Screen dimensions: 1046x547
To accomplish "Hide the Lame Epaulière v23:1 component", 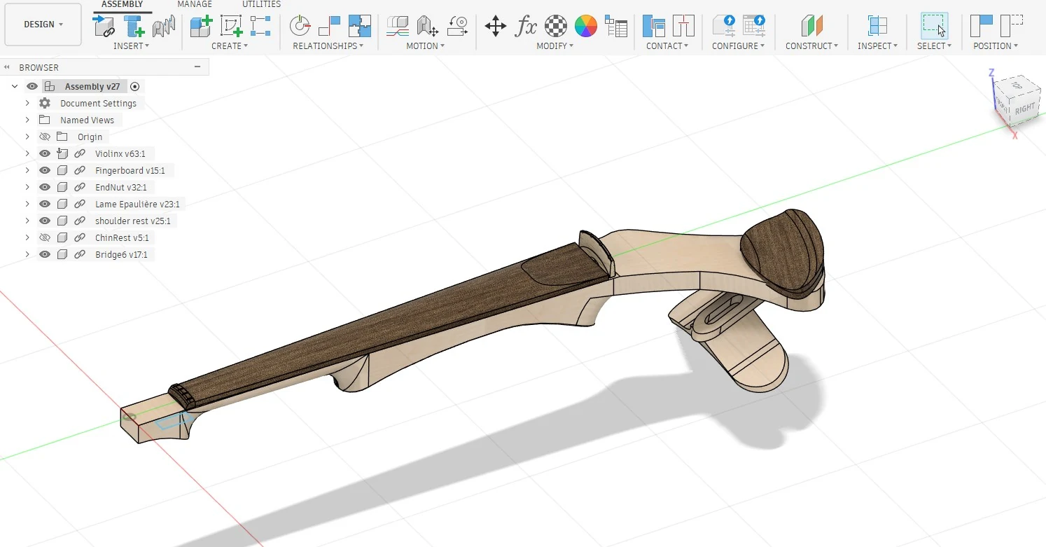I will coord(45,204).
